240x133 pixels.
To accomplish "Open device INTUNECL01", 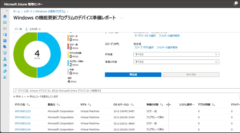I will pos(23,117).
